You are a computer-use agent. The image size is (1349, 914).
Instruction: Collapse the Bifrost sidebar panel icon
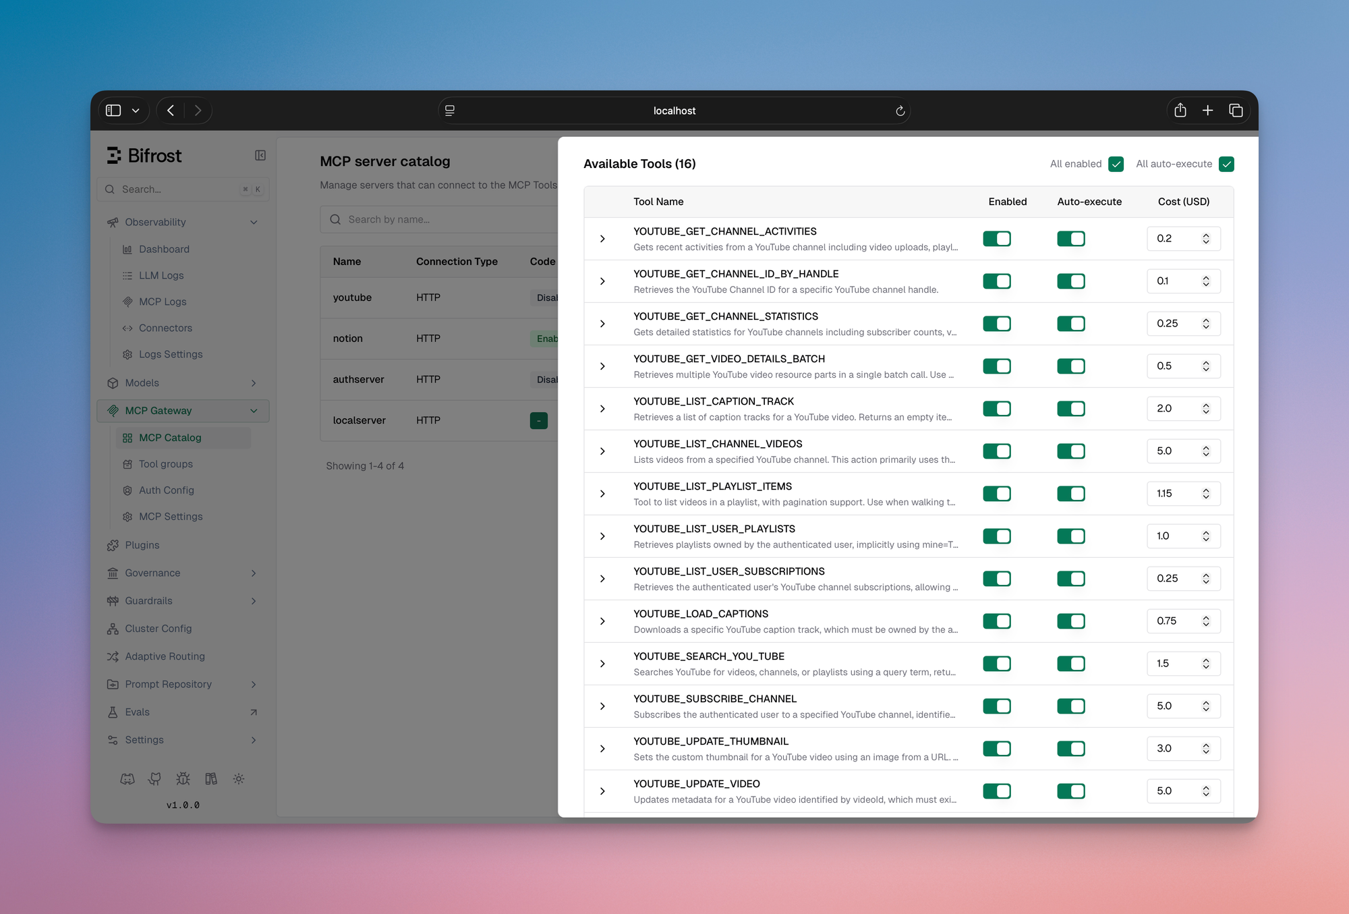click(260, 156)
